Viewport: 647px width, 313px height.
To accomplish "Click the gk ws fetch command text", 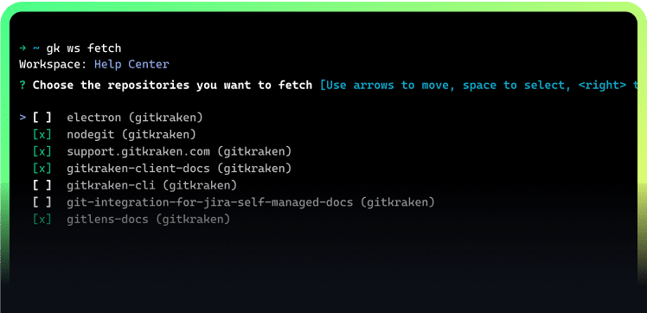I will pyautogui.click(x=84, y=48).
